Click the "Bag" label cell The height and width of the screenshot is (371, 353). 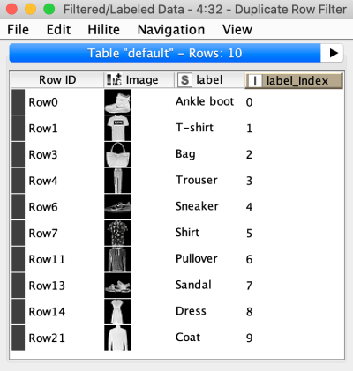[185, 154]
